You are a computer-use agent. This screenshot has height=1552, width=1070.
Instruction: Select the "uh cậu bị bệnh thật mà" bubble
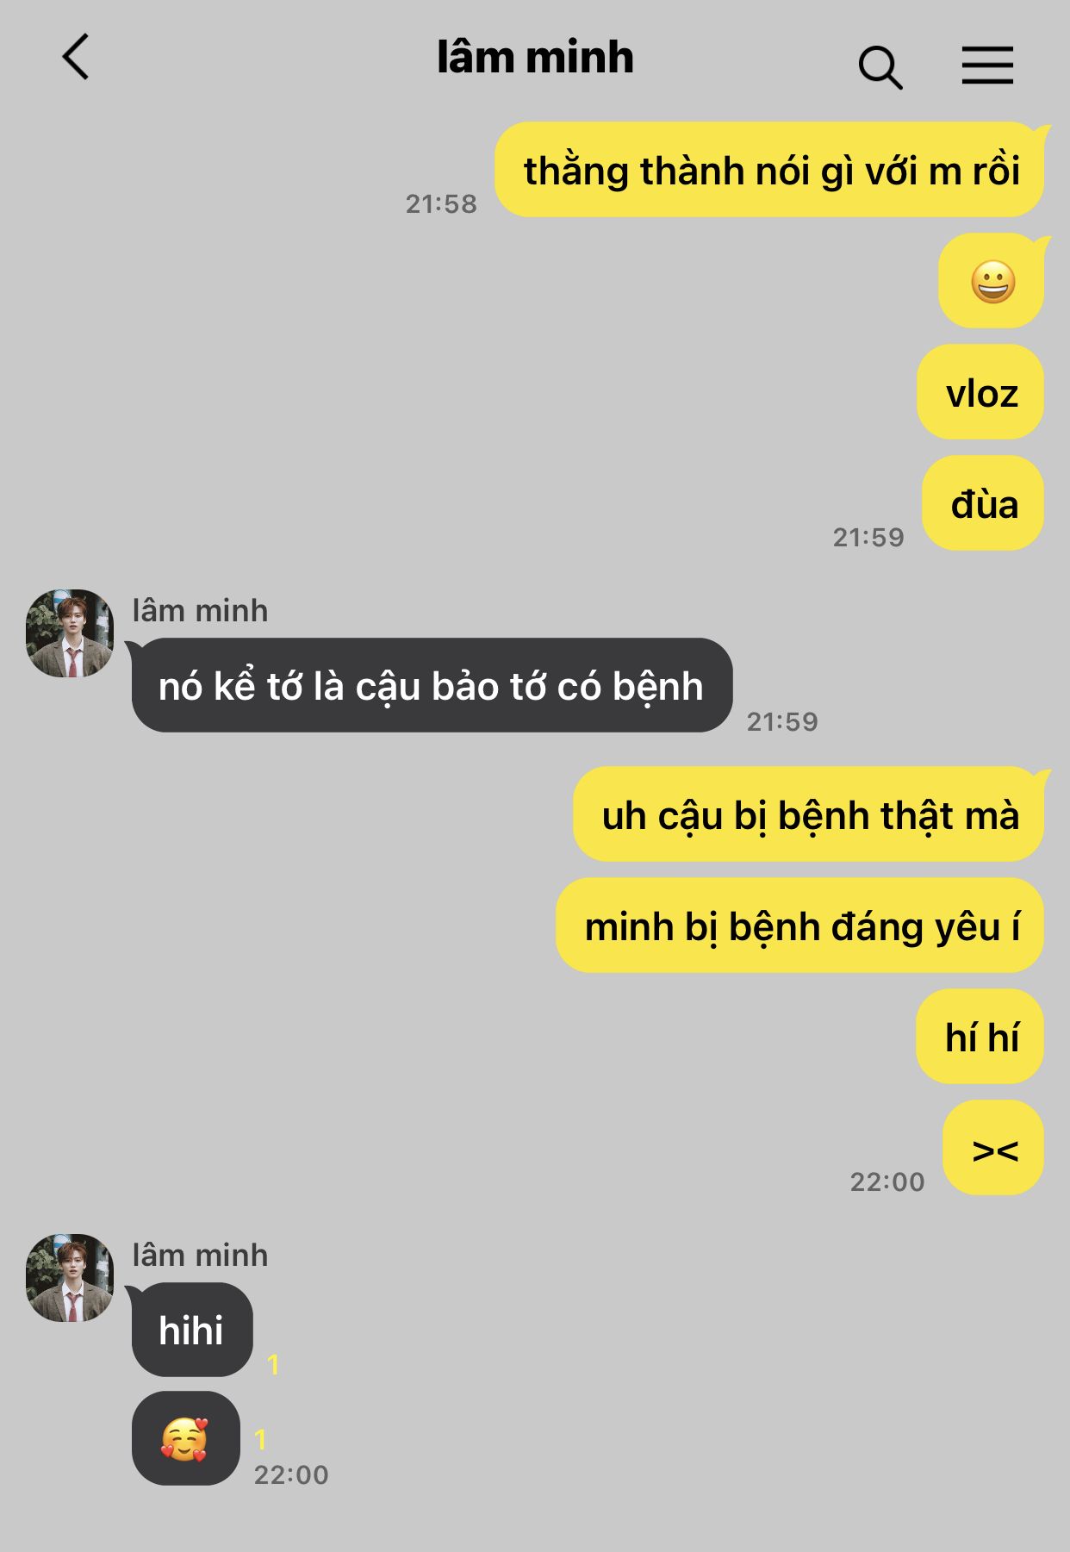809,814
